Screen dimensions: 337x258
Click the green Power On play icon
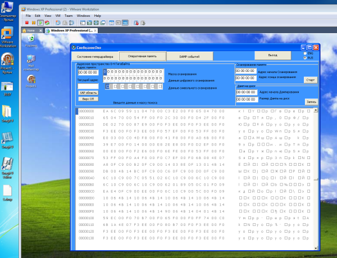click(x=40, y=22)
